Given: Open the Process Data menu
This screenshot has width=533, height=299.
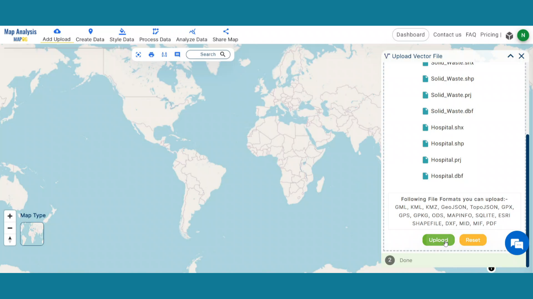Looking at the screenshot, I should [x=155, y=35].
